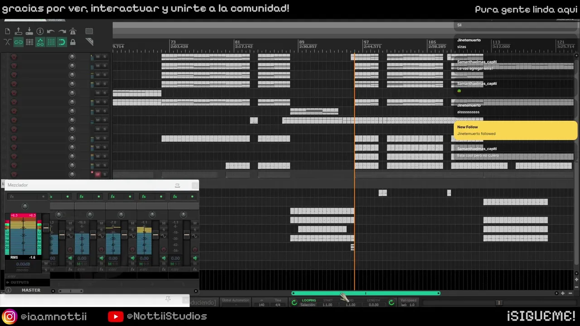Toggle ripple editing grid-dots icon
This screenshot has width=580, height=326.
[x=29, y=42]
